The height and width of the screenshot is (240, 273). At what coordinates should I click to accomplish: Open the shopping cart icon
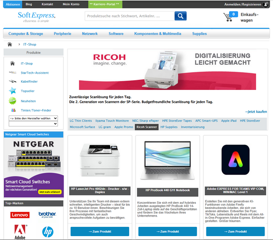(x=228, y=17)
